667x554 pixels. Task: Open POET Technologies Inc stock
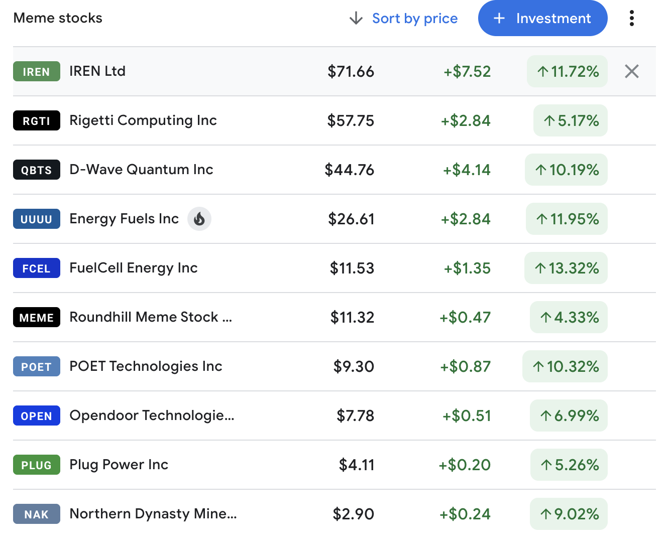(146, 366)
